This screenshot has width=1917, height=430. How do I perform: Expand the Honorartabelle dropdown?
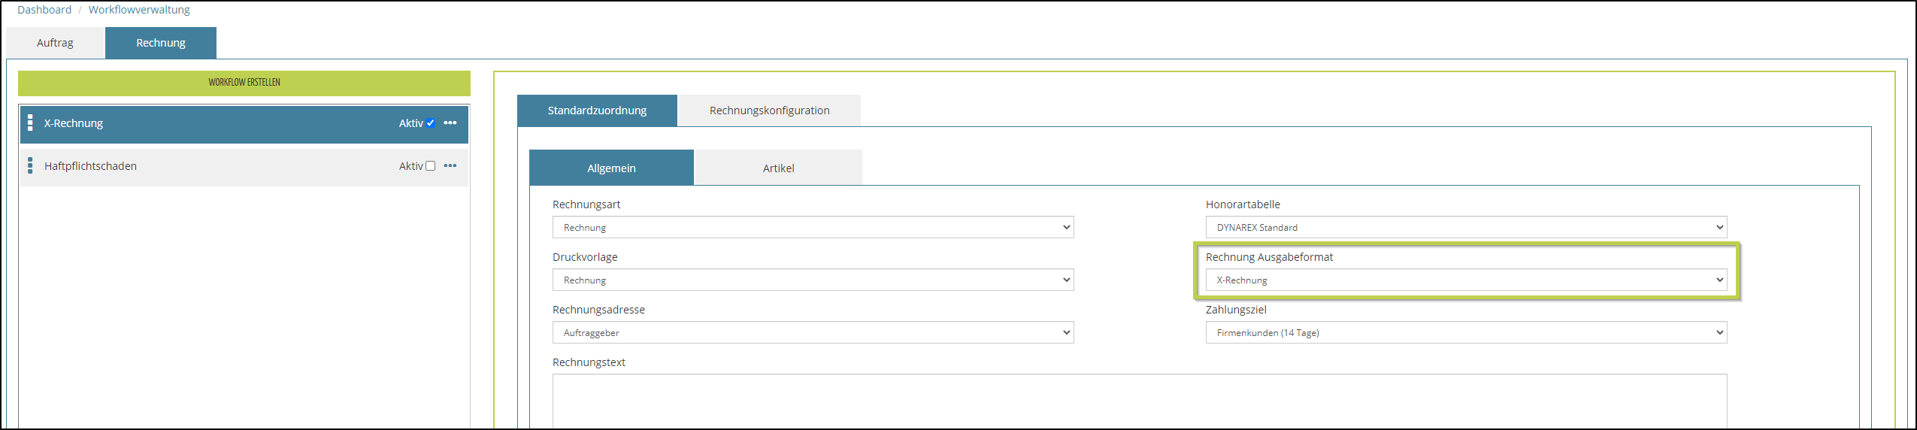(x=1465, y=228)
